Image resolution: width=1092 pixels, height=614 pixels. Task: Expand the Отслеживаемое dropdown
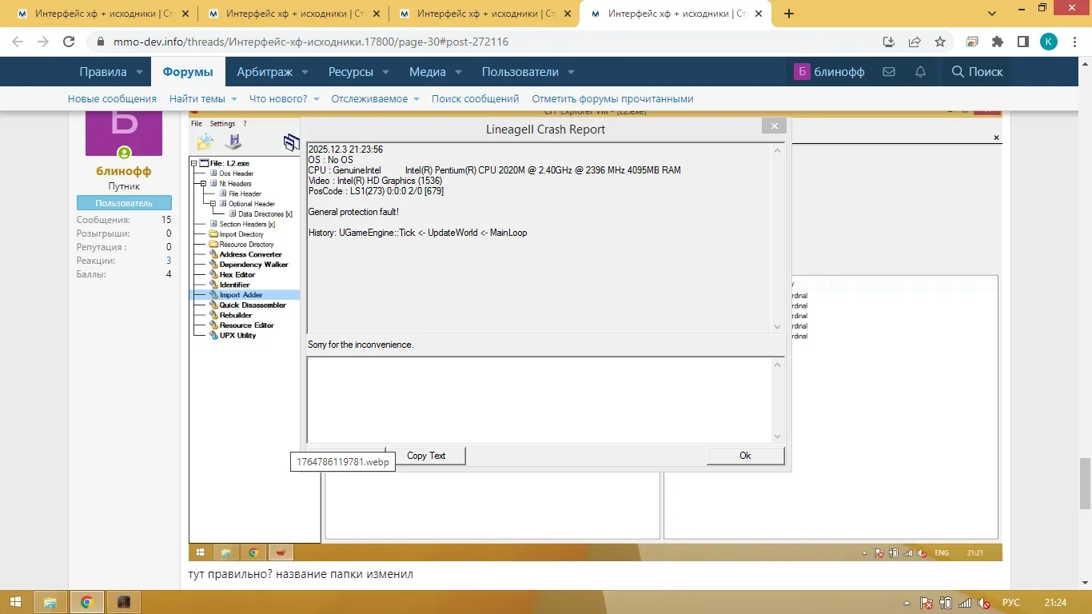click(x=415, y=99)
